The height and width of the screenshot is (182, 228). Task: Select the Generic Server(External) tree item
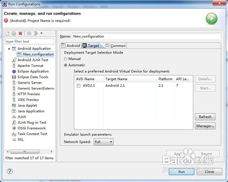point(33,88)
